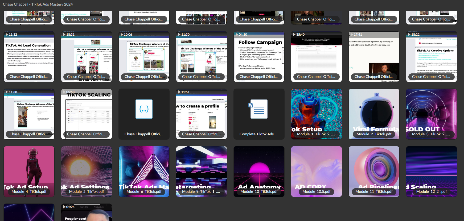Click the Module_12_2_.pdf file name label
The height and width of the screenshot is (221, 464).
(432, 191)
